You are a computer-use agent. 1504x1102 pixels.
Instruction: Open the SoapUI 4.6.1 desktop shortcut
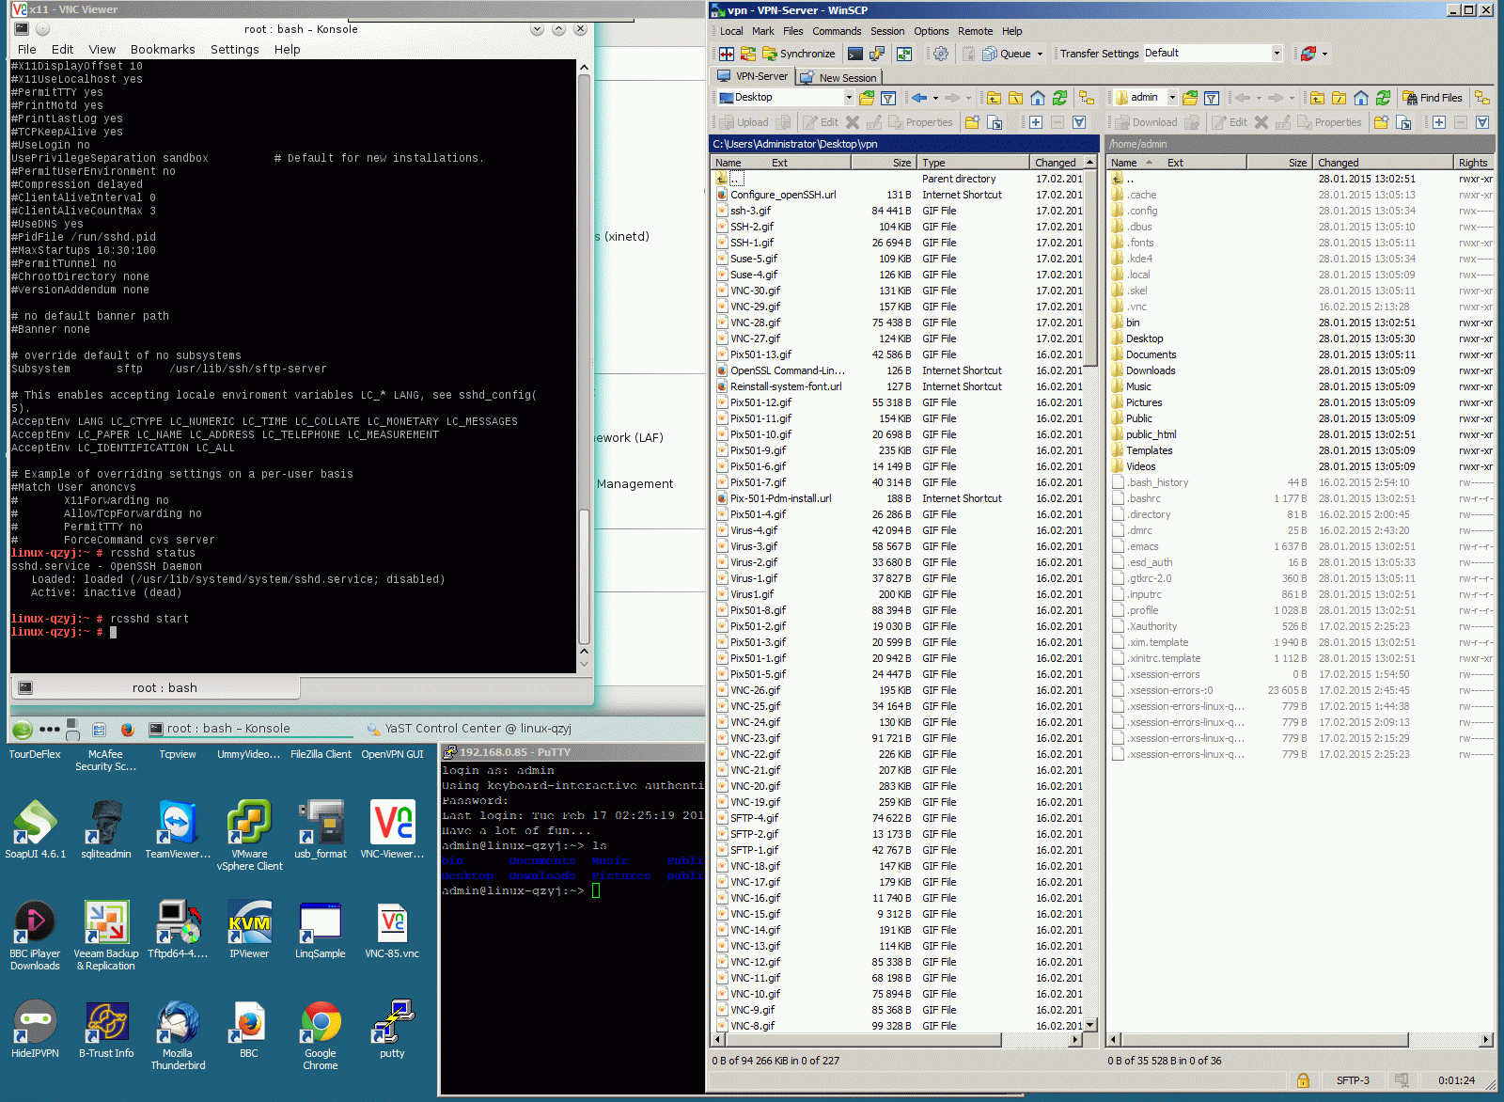36,829
